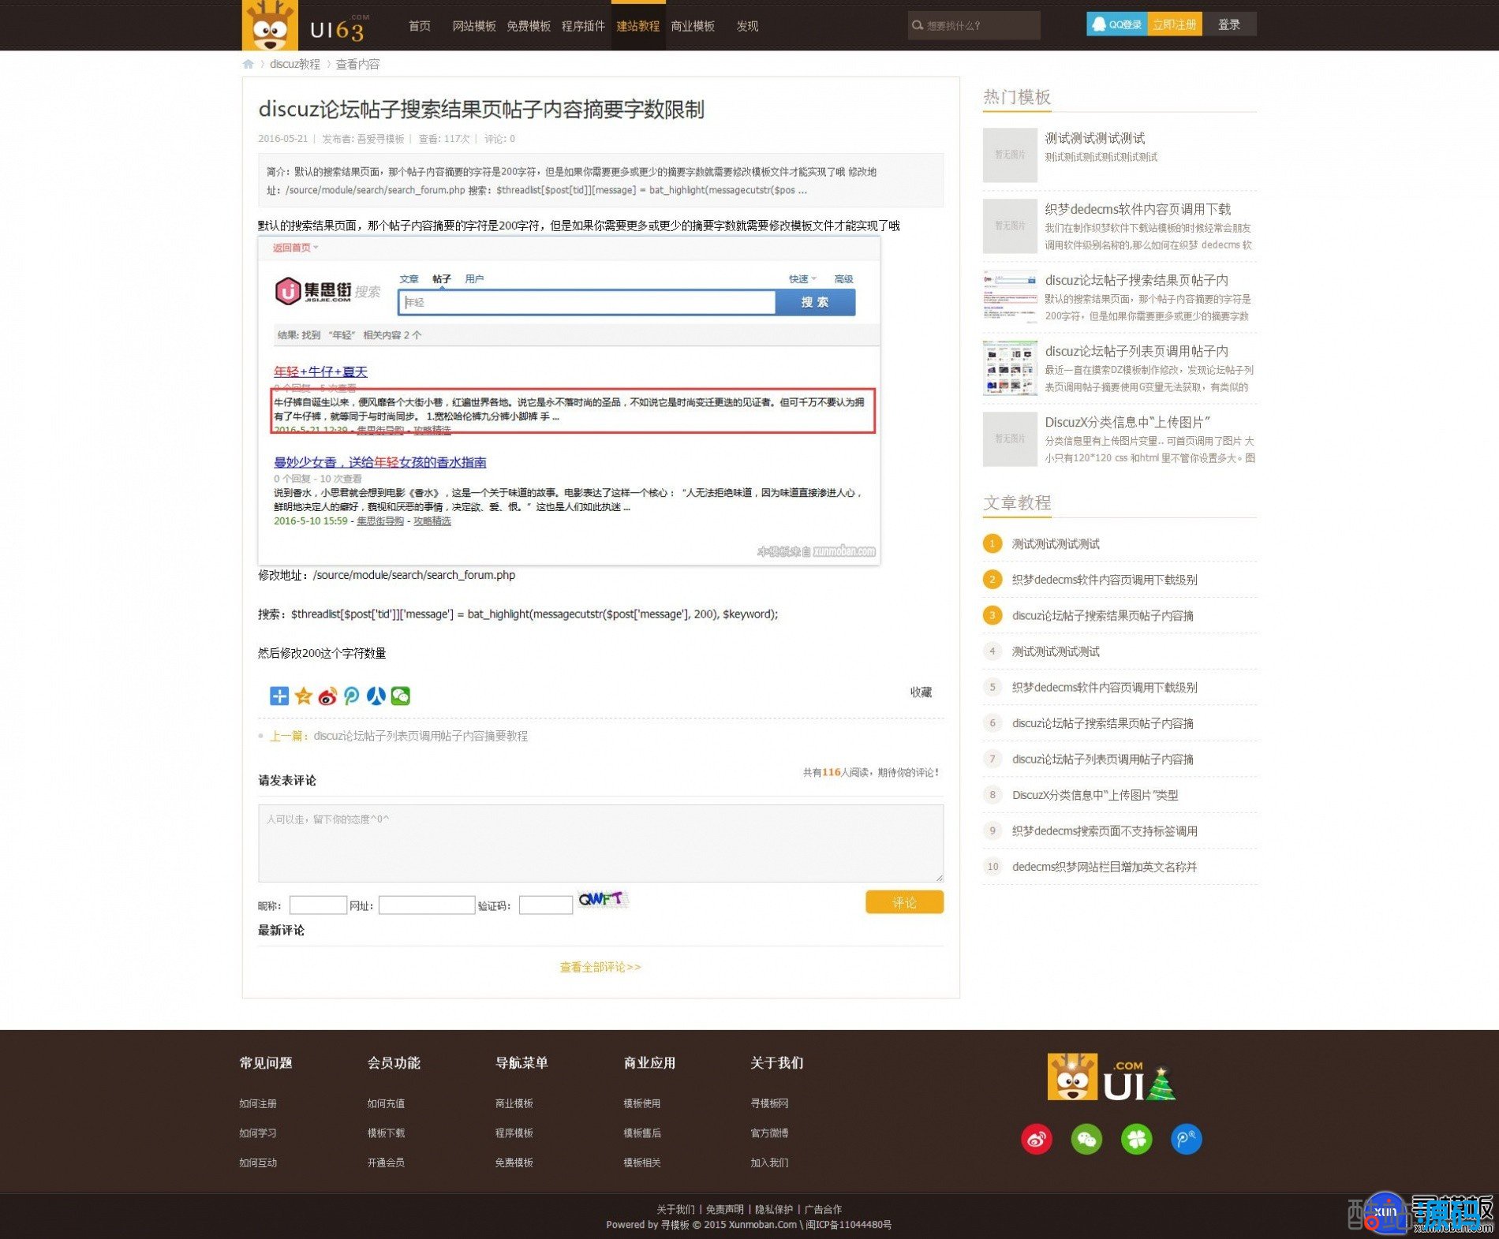Click the blue plus share-more icon
1499x1239 pixels.
279,696
